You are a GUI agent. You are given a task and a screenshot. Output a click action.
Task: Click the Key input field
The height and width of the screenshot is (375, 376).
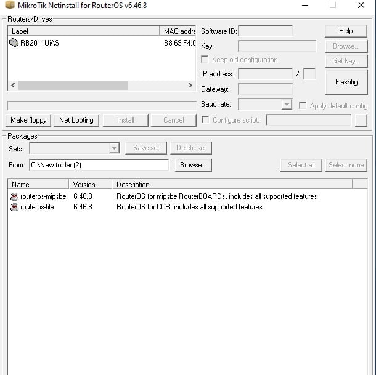(277, 46)
